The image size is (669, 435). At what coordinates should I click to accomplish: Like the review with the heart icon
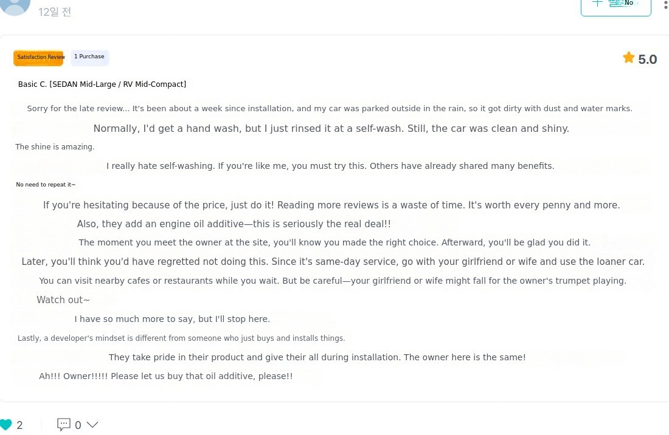[5, 425]
